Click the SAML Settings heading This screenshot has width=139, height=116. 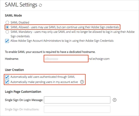click(21, 5)
